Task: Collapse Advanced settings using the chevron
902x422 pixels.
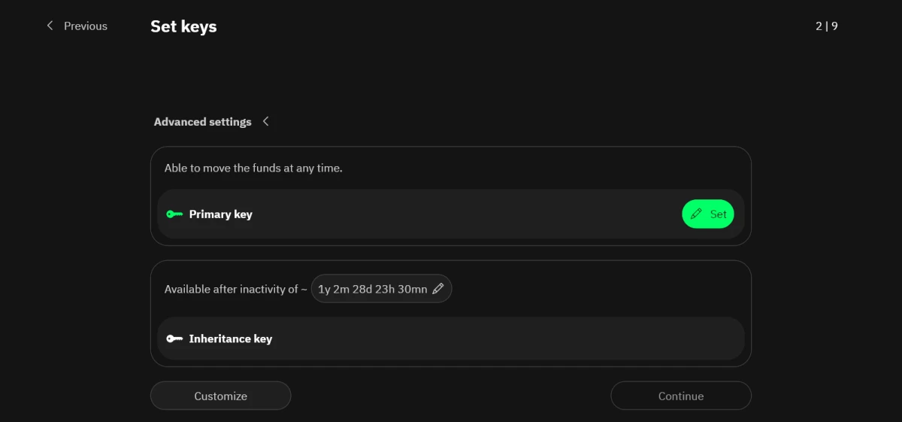Action: point(265,121)
